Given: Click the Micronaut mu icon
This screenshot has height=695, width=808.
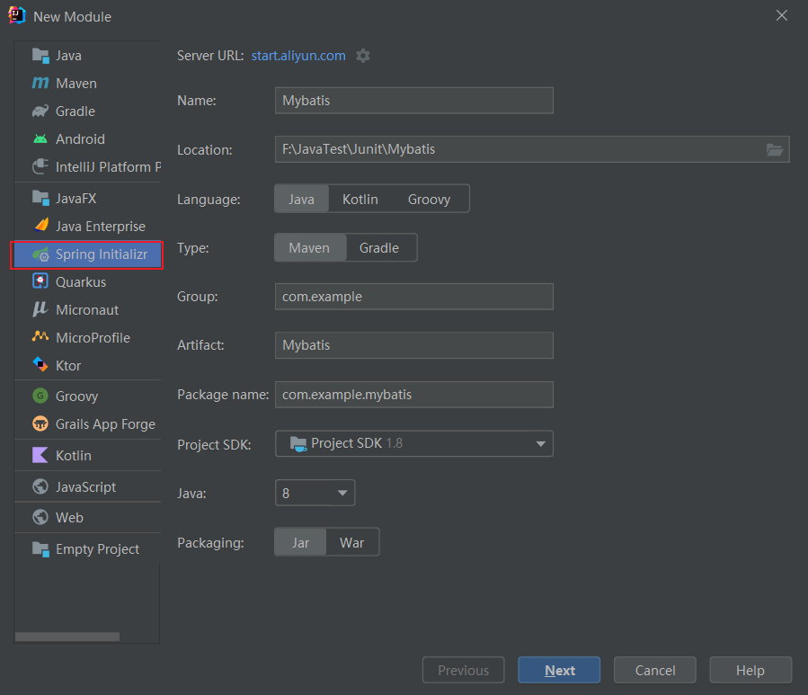Looking at the screenshot, I should pos(40,309).
